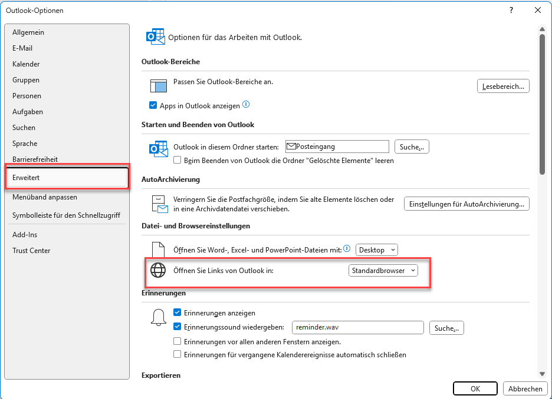Viewport: 552px width, 399px height.
Task: Expand the Standardbrowser dropdown
Action: tap(383, 270)
